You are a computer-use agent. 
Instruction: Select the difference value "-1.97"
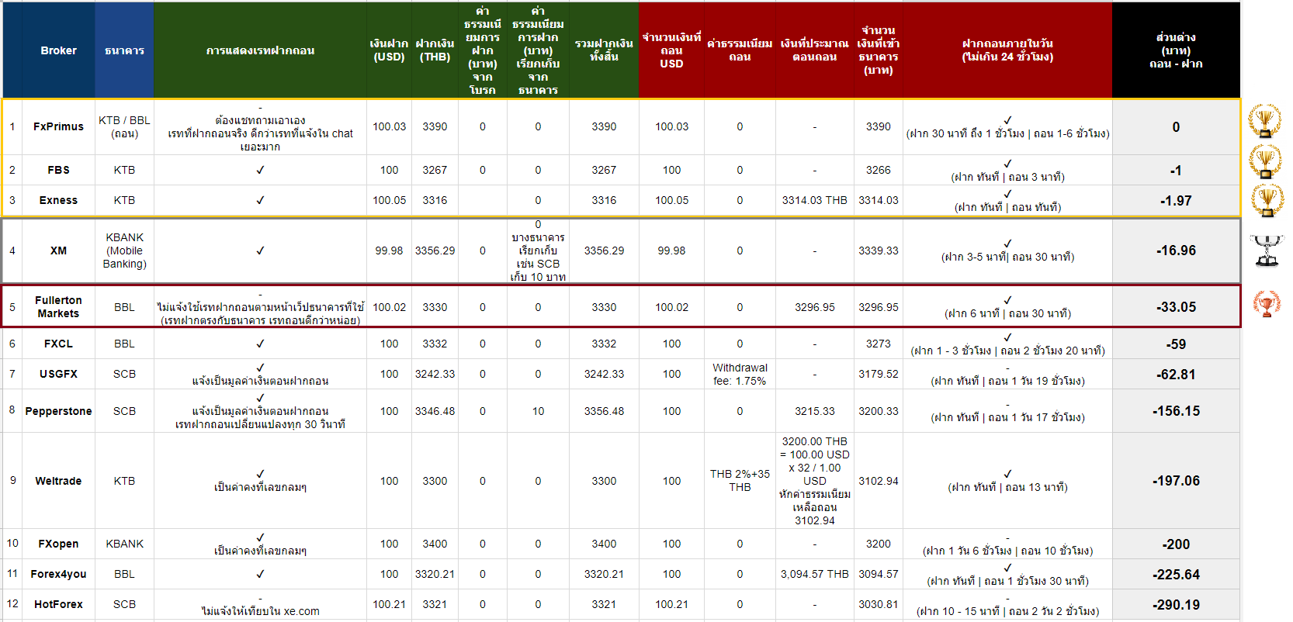point(1176,201)
